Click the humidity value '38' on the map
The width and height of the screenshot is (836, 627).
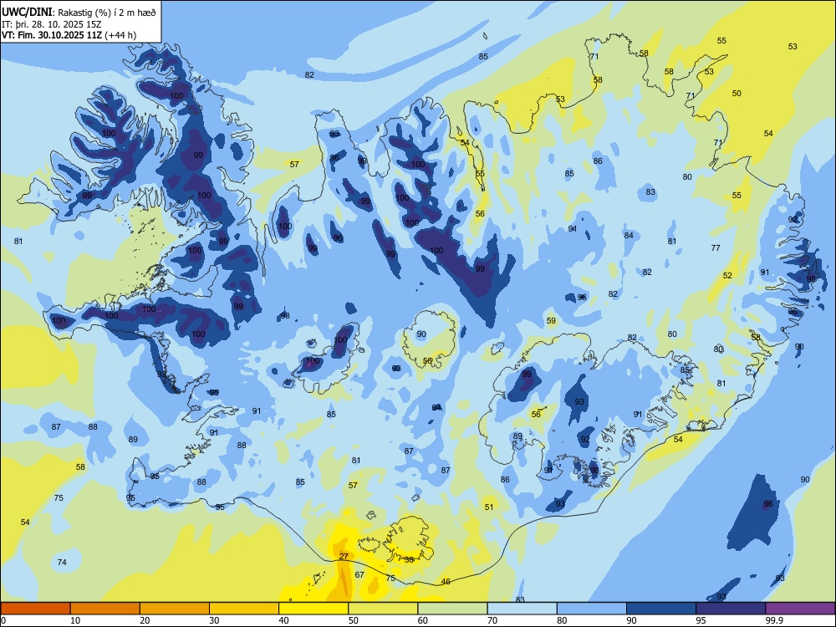[409, 559]
